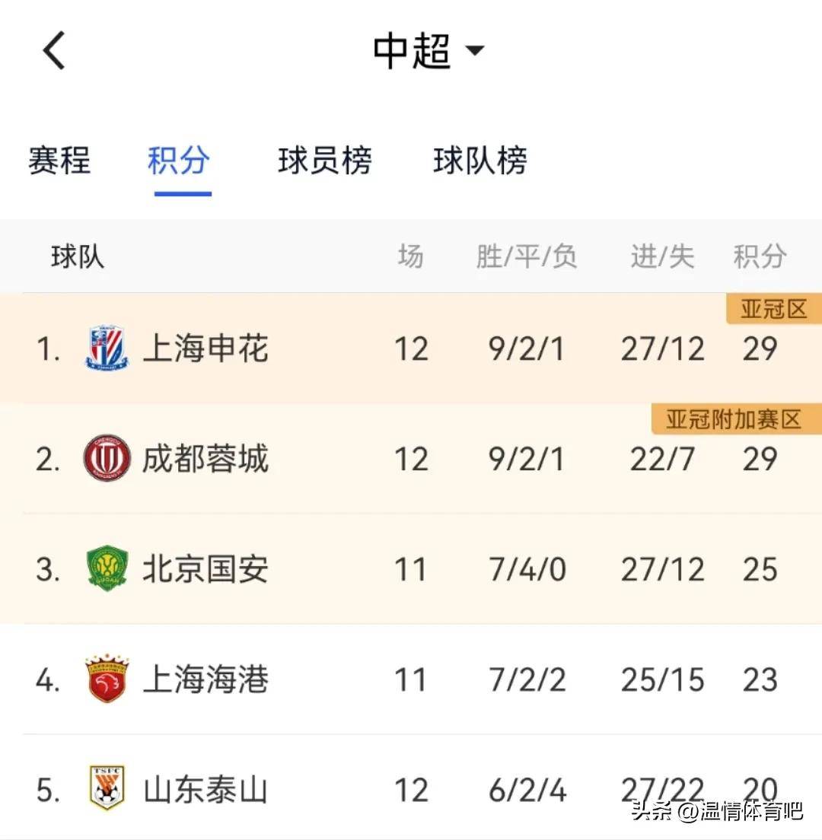Viewport: 822px width, 840px height.
Task: Click the 积分 column header
Action: click(760, 256)
